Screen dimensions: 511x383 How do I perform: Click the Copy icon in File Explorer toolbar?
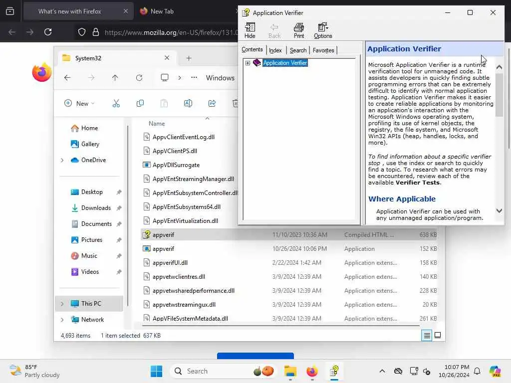coord(140,104)
